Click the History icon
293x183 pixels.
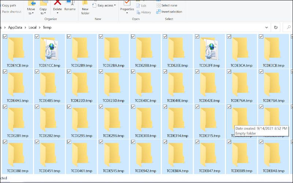(x=143, y=12)
